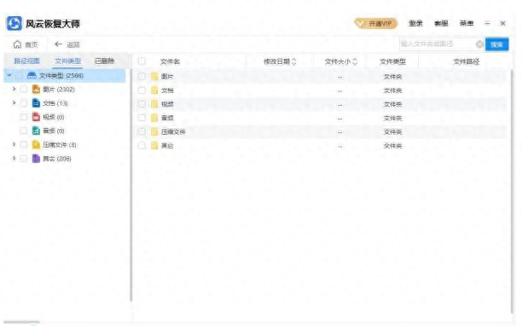Click the folder icon in the 图片 row
This screenshot has height=326, width=523.
coord(154,77)
